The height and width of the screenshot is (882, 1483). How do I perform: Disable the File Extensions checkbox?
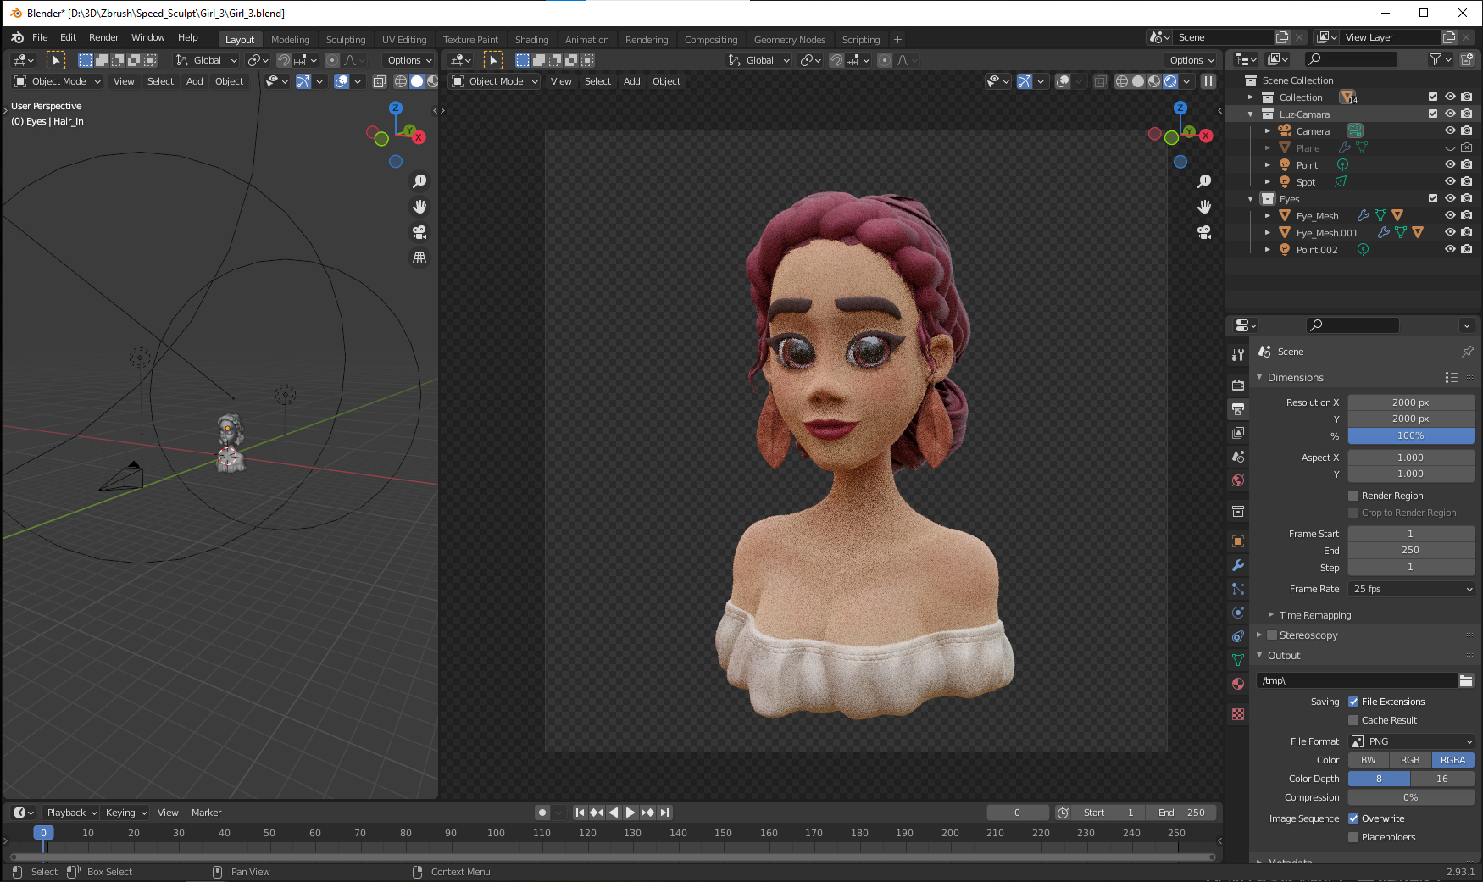coord(1353,702)
